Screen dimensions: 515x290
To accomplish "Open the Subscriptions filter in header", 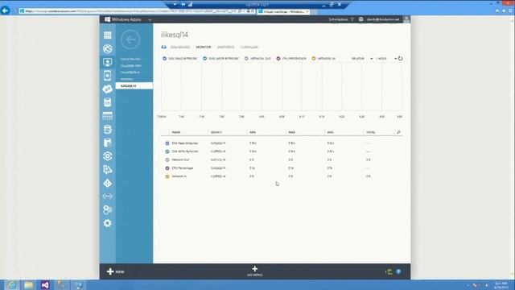I will click(x=341, y=19).
